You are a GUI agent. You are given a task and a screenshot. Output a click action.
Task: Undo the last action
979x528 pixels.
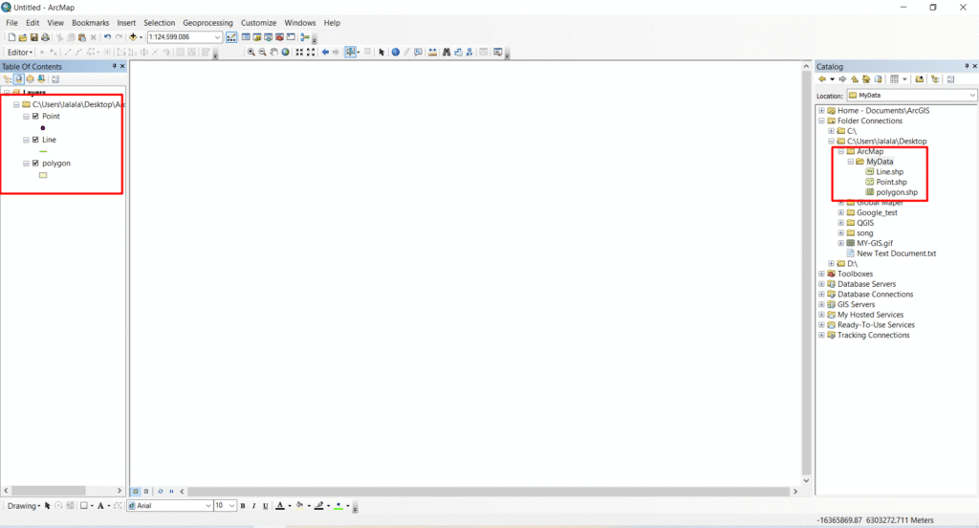click(107, 37)
